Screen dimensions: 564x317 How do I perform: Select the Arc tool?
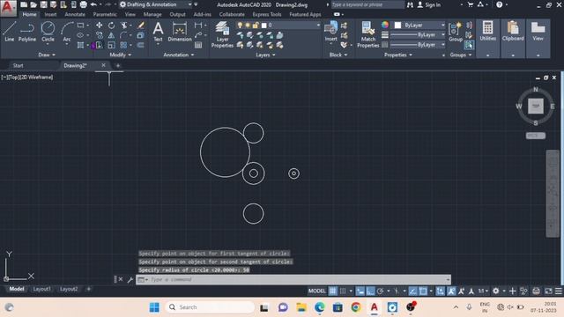tap(67, 32)
